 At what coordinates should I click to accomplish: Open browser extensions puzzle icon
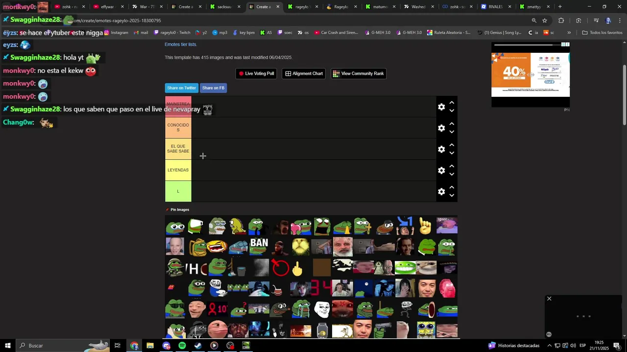(561, 21)
